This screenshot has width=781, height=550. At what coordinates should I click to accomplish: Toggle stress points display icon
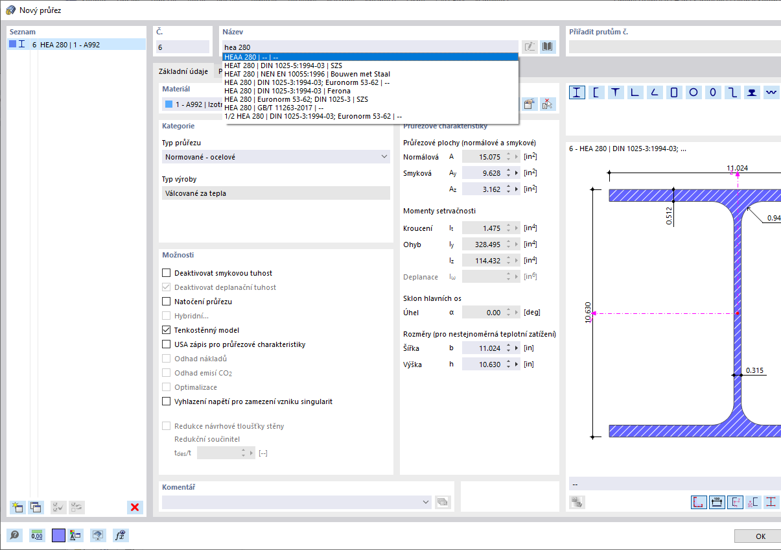(x=699, y=502)
